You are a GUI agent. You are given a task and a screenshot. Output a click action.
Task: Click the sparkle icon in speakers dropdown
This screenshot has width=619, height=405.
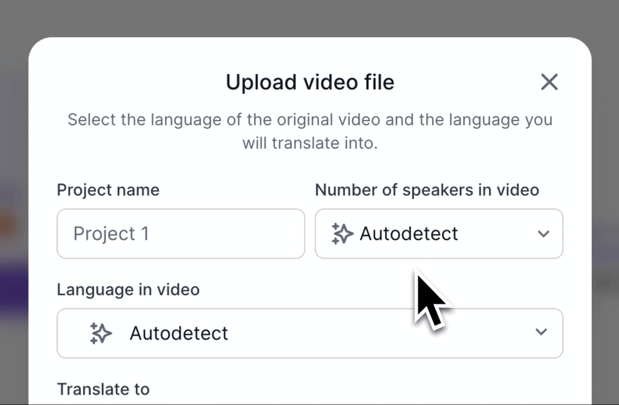342,233
